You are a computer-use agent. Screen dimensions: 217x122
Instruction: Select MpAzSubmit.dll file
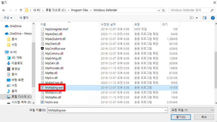[x=55, y=39]
